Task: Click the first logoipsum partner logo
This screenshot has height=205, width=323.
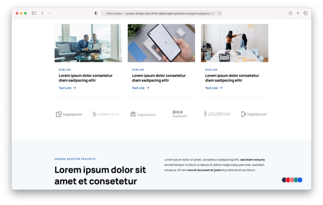Action: tap(69, 114)
